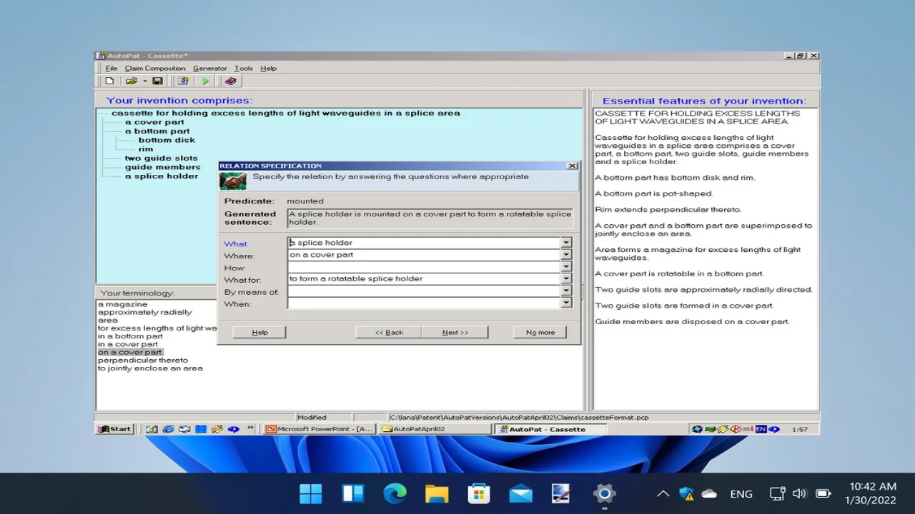The height and width of the screenshot is (514, 915).
Task: Create a new file via toolbar icon
Action: pyautogui.click(x=109, y=81)
